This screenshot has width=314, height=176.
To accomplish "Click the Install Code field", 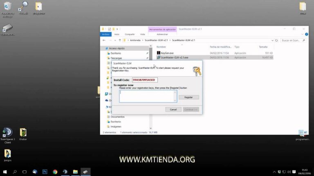I will (145, 80).
